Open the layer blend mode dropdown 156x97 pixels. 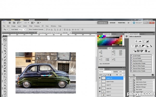point(106,72)
